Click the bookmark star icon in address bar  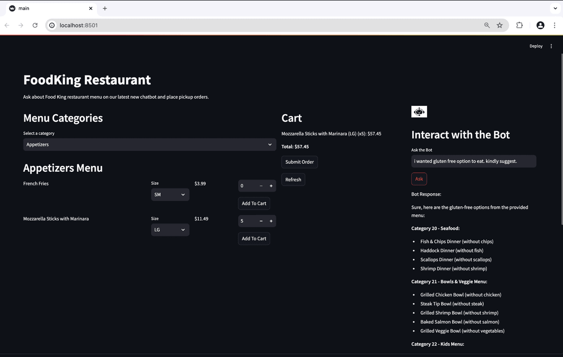point(499,25)
